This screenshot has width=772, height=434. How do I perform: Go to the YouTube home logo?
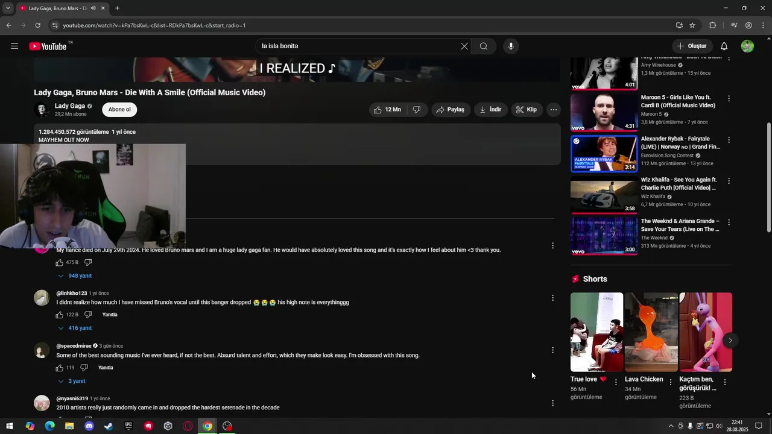(48, 46)
